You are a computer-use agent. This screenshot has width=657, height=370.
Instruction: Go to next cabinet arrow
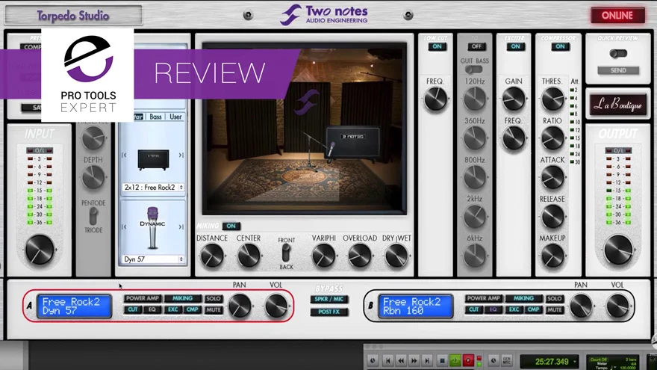pos(181,155)
